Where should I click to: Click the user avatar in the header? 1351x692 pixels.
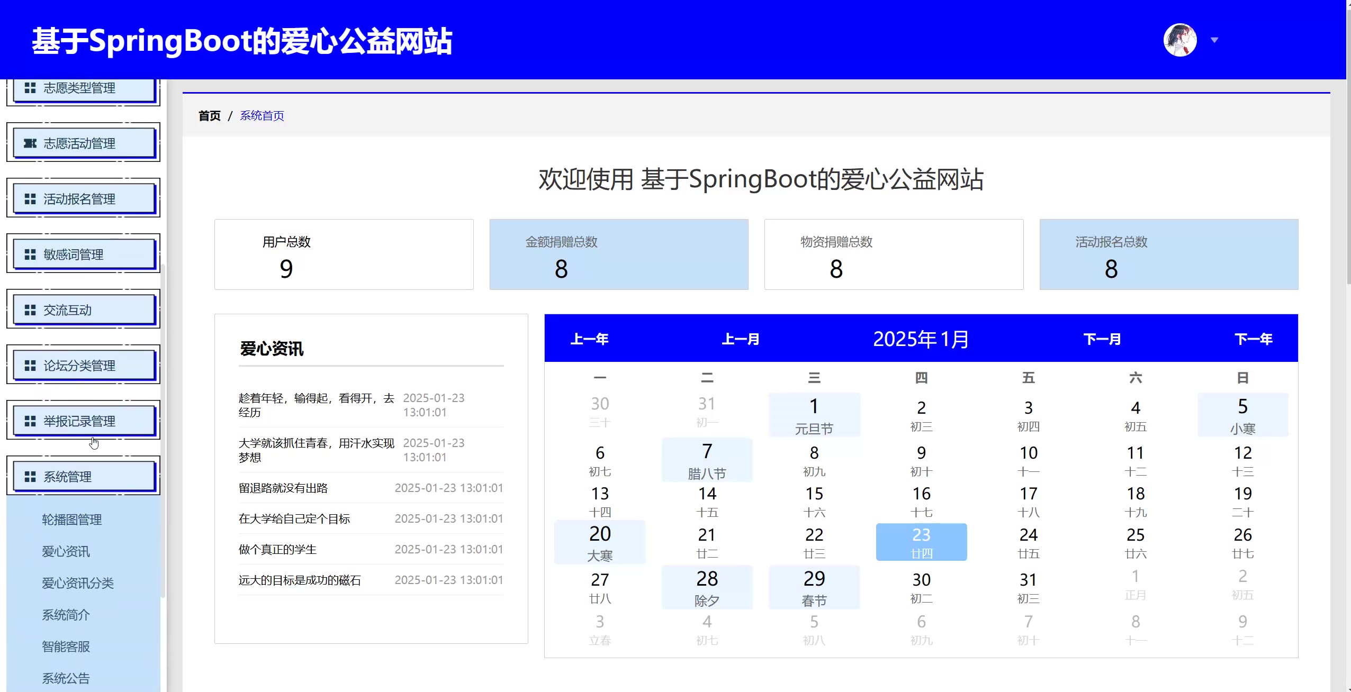pos(1179,40)
